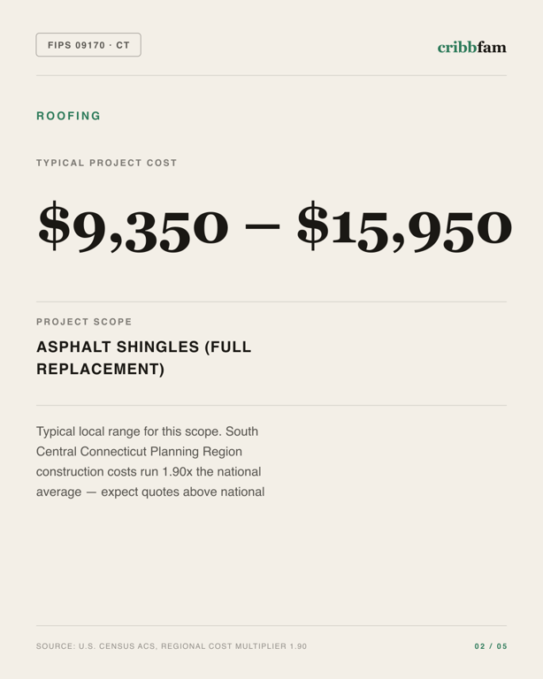Select the $15,950 high price figure

coord(404,226)
